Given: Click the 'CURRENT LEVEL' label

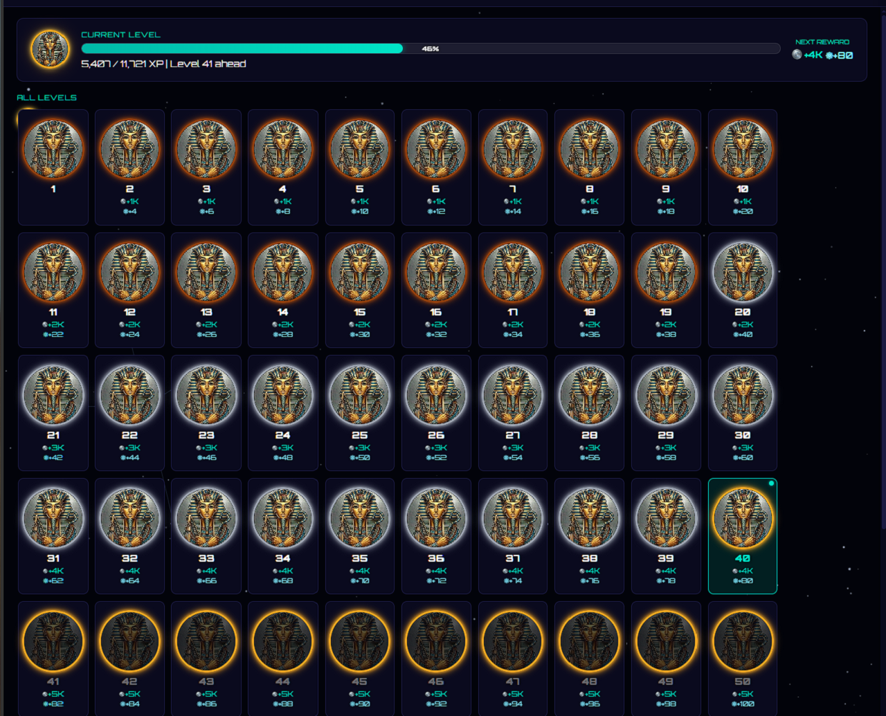Looking at the screenshot, I should [120, 35].
